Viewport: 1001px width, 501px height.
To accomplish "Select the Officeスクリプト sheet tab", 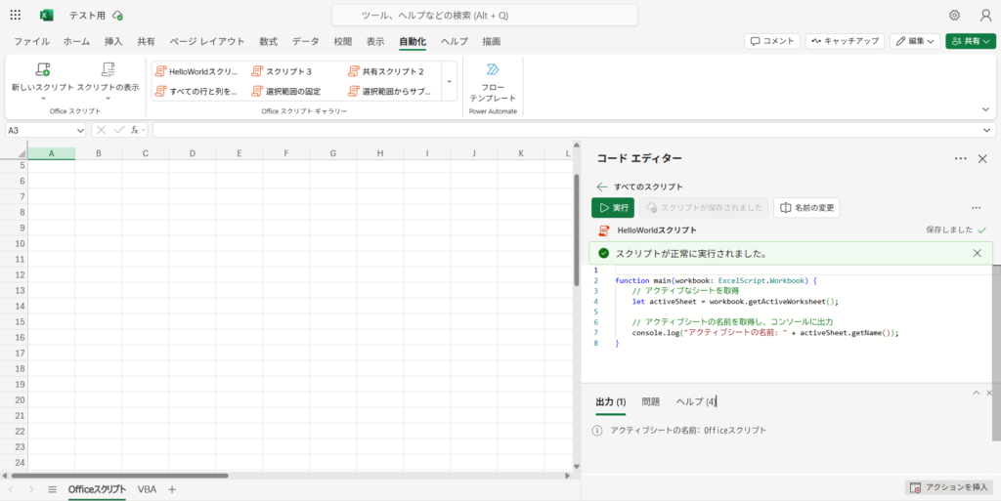I will [97, 489].
